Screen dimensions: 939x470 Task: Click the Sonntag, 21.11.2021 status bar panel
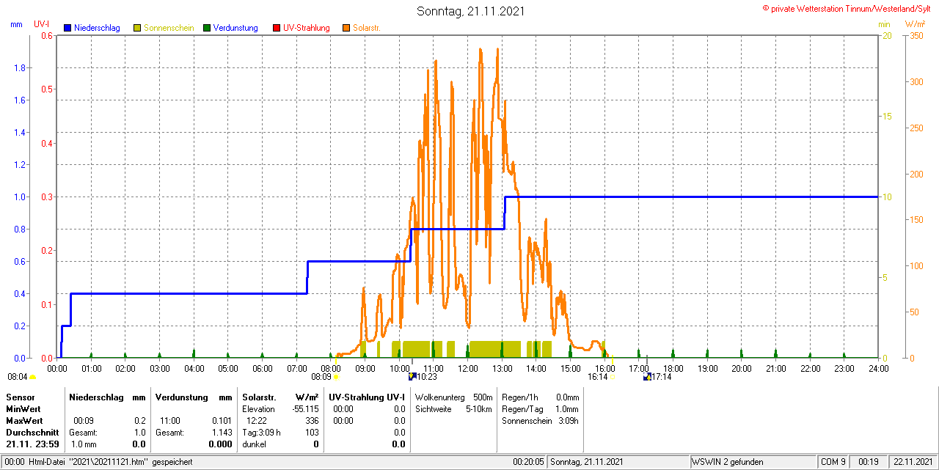[x=618, y=462]
